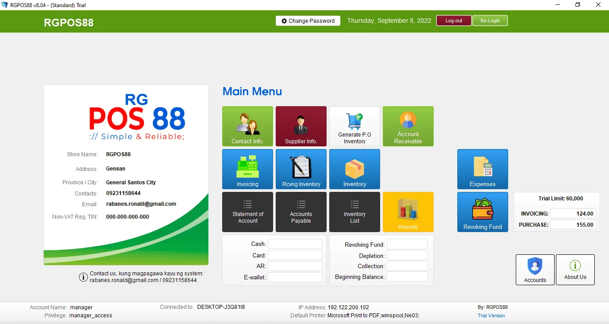The width and height of the screenshot is (609, 324).
Task: Click the Cash amount field
Action: pyautogui.click(x=295, y=244)
